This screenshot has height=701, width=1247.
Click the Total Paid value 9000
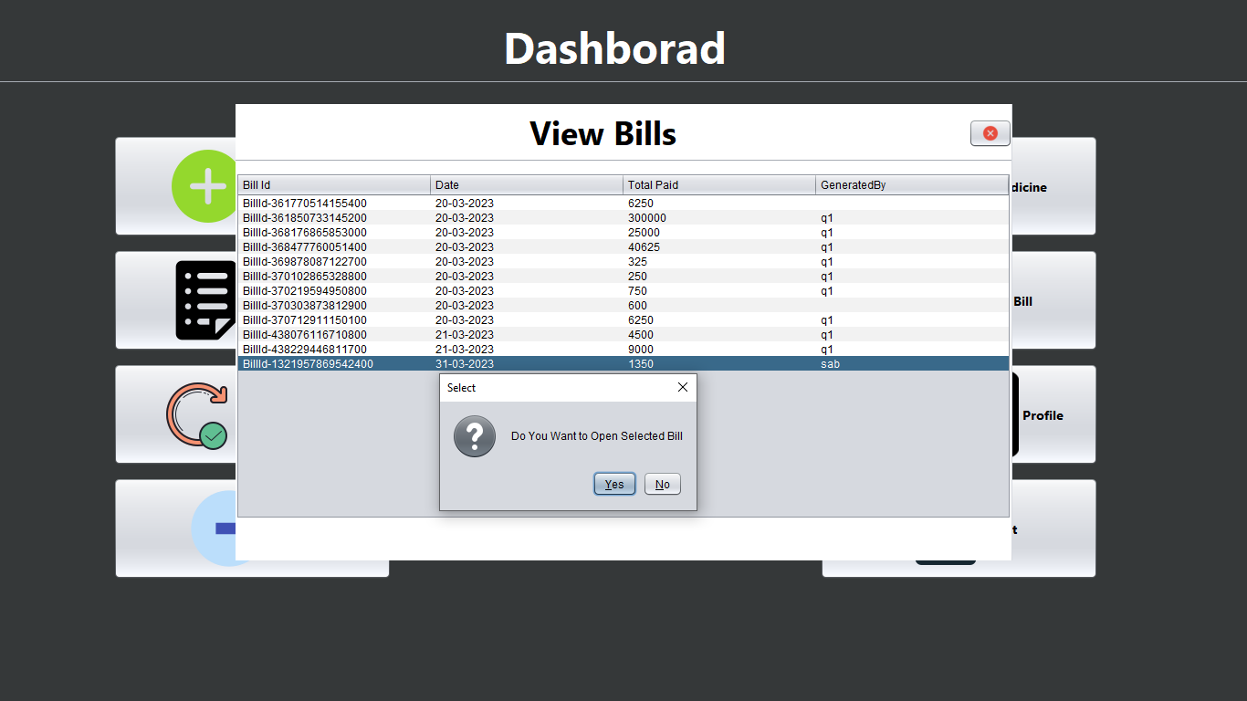coord(641,349)
